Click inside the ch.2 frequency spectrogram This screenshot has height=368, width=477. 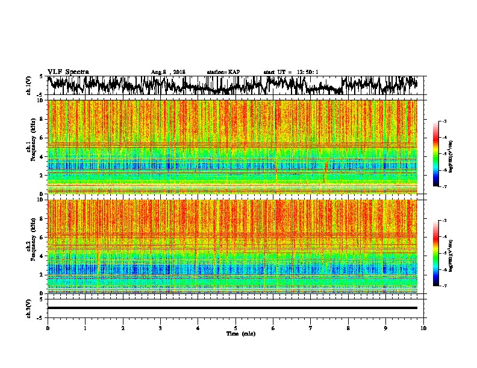tap(232, 247)
